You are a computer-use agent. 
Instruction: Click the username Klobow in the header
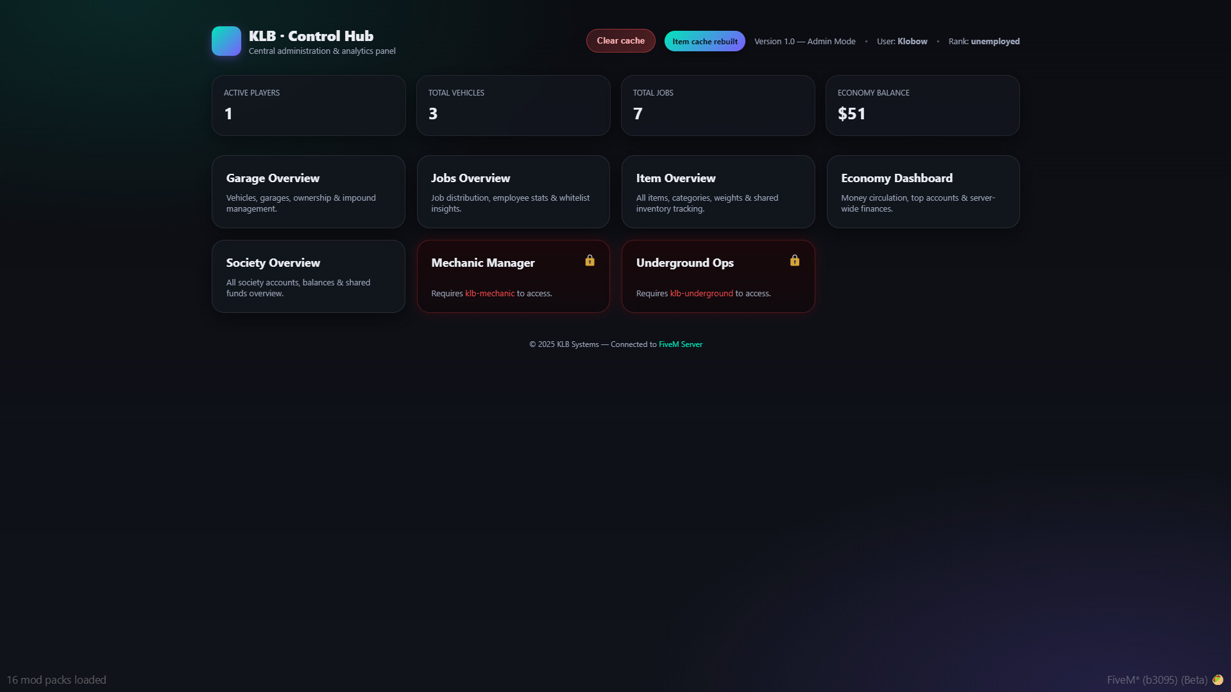[912, 41]
